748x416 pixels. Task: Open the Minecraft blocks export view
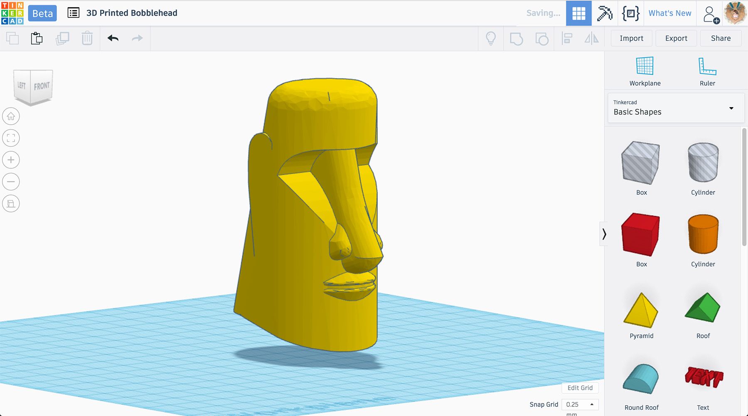(x=604, y=13)
